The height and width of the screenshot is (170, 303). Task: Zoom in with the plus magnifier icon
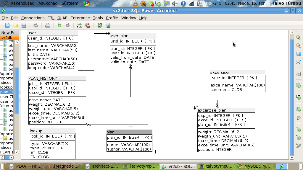coord(298,37)
